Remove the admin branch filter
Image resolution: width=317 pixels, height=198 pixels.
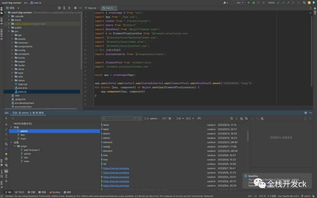pos(159,119)
